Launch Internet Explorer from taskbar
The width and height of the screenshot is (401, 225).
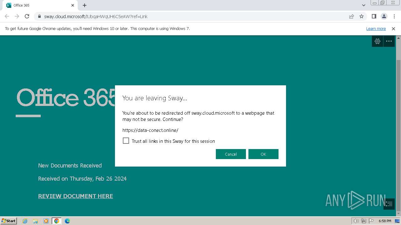[x=25, y=221]
